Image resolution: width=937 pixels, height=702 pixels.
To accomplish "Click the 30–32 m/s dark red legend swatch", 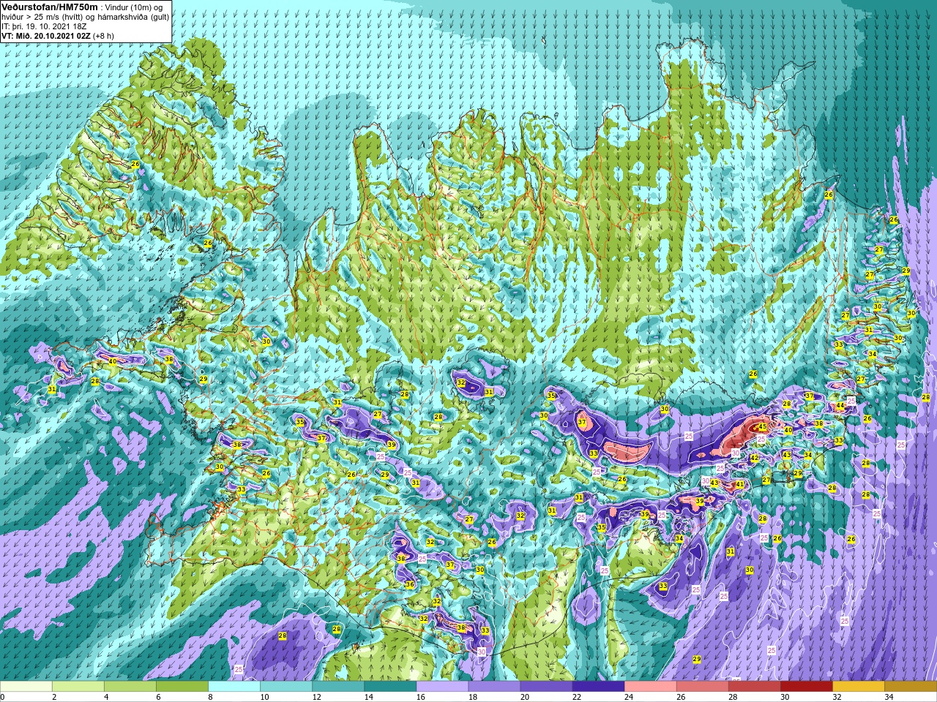I will coord(806,687).
